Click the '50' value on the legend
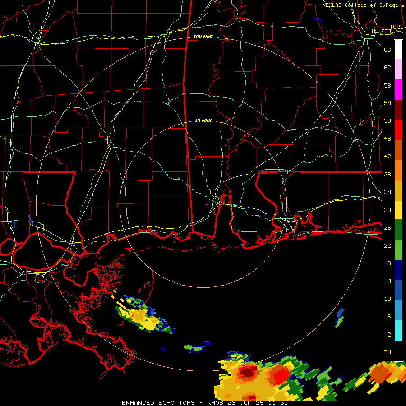Screen dimensions: 406x406 pos(388,121)
